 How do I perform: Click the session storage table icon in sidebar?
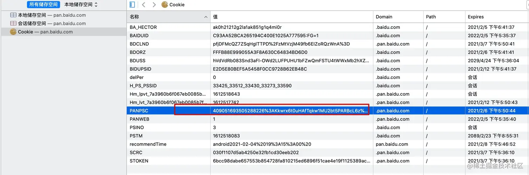coord(13,23)
